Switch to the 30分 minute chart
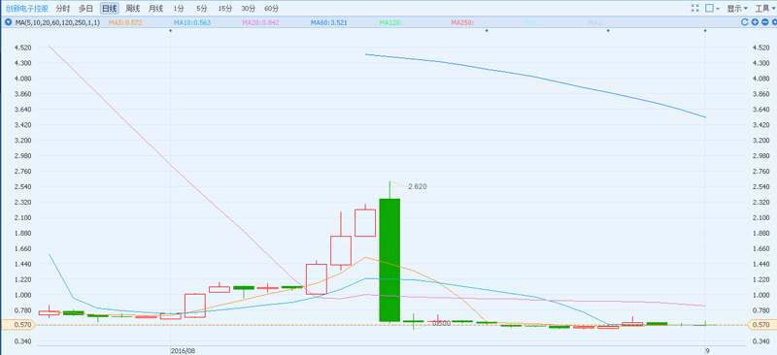 pyautogui.click(x=249, y=9)
